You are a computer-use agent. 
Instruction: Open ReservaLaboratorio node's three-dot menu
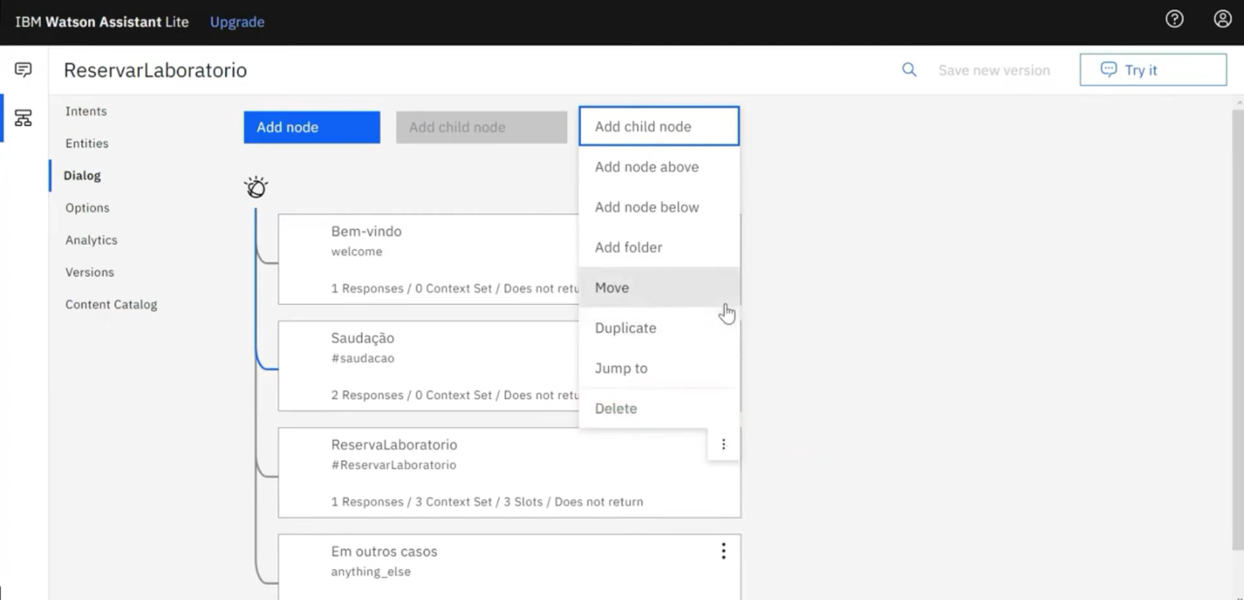tap(723, 444)
